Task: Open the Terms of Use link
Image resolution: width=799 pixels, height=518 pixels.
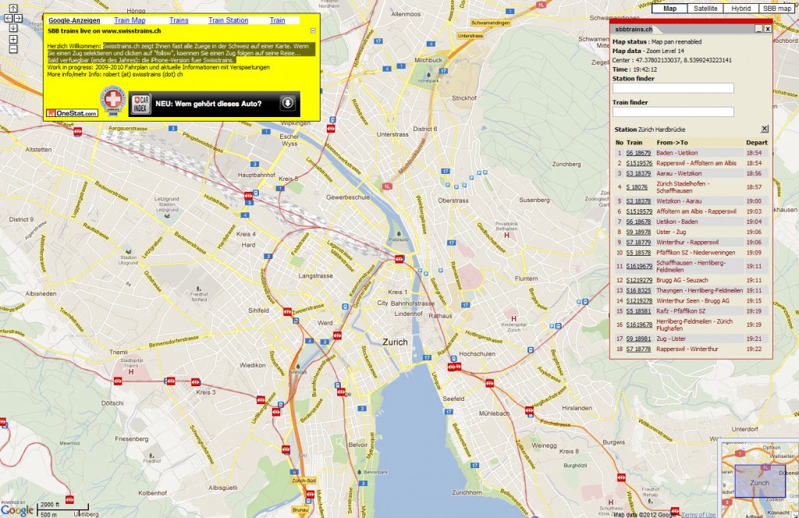Action: (699, 513)
